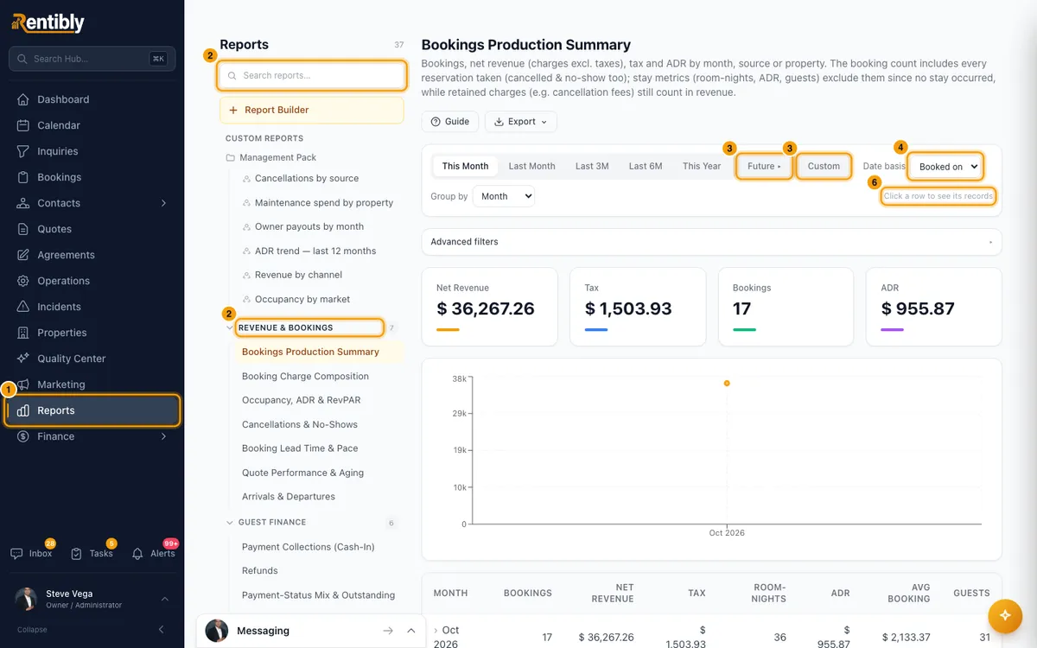Open the Dashboard sidebar icon
1037x648 pixels.
click(x=23, y=99)
